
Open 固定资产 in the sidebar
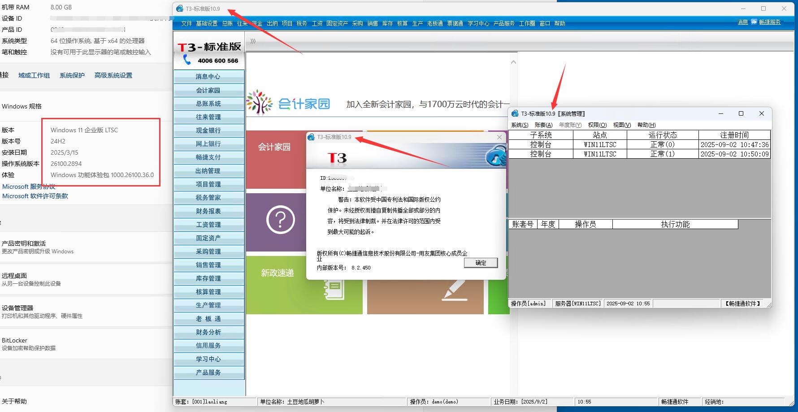click(208, 238)
